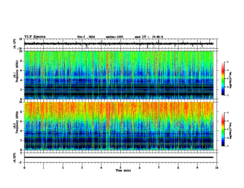
Task: Click the "start UT = 19:40: 0" text
Action: [x=149, y=37]
